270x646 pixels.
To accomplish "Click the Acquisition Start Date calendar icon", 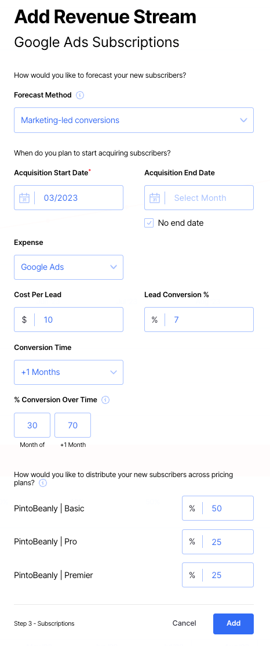I will [24, 198].
